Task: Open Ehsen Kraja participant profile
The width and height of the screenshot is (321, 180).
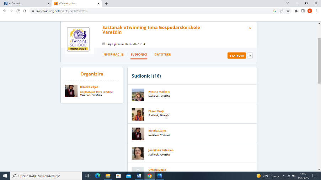Action: 156,111
